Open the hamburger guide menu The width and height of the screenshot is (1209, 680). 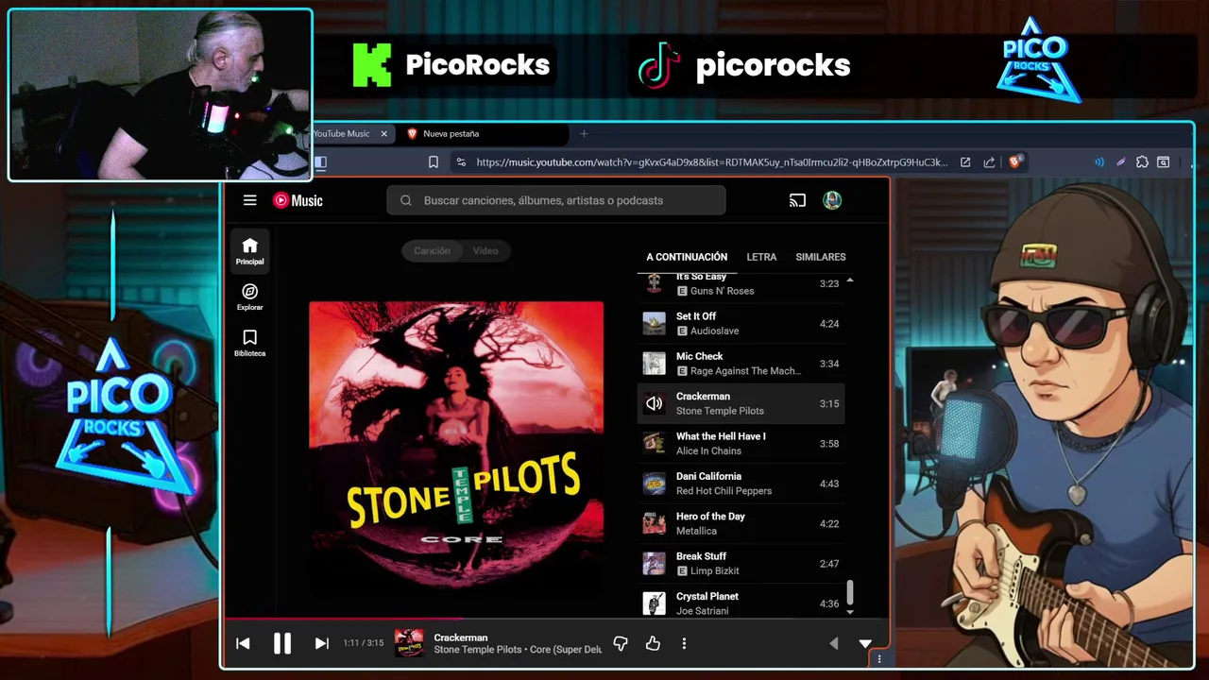tap(249, 200)
